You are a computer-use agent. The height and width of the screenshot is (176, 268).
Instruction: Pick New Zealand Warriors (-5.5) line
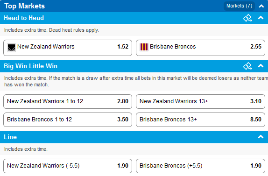click(68, 166)
